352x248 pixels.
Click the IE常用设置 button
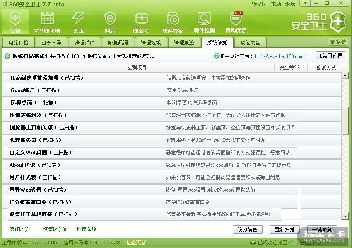pyautogui.click(x=330, y=56)
